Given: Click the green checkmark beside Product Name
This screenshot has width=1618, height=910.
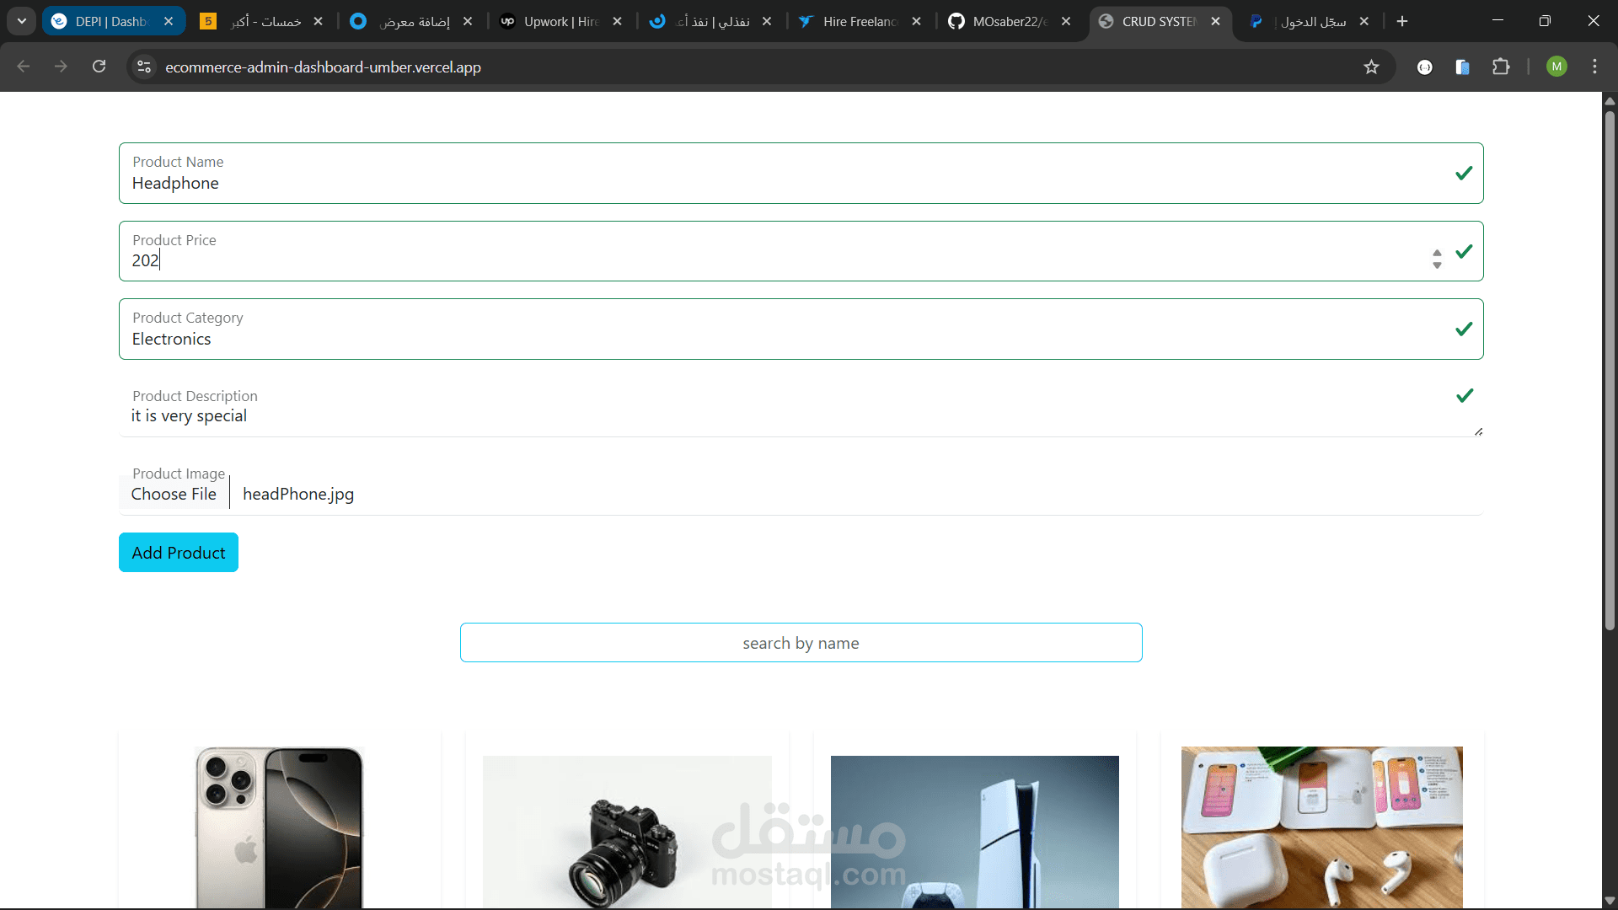Looking at the screenshot, I should click(1464, 173).
